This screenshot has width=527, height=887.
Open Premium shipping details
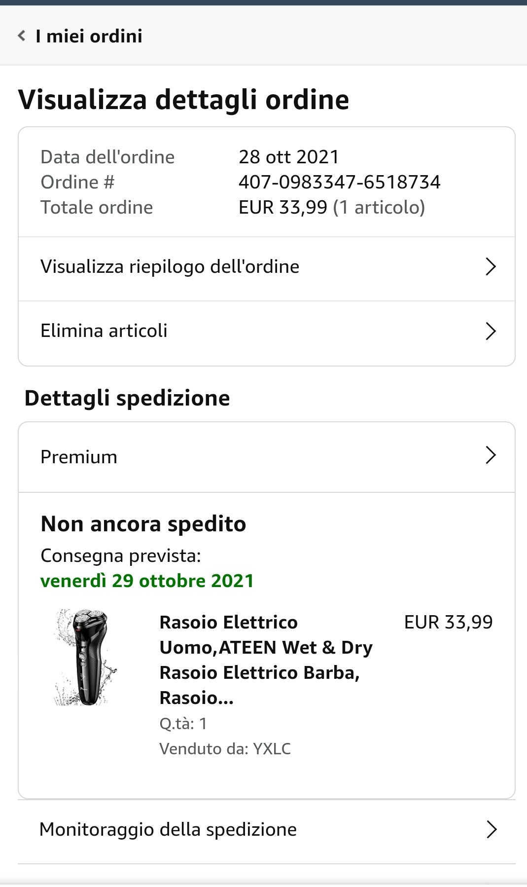[x=79, y=457]
